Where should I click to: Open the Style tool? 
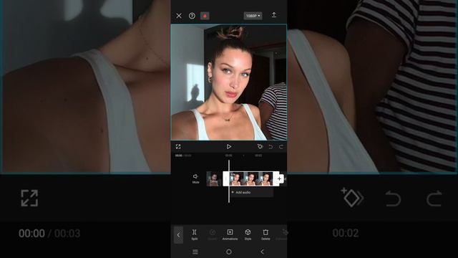pyautogui.click(x=248, y=234)
